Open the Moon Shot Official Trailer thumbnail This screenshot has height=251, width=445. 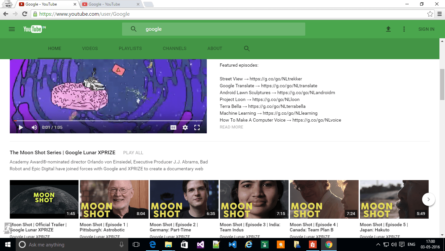pyautogui.click(x=44, y=199)
